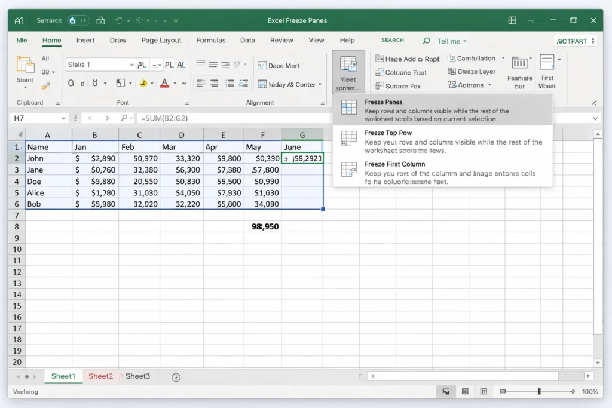
Task: Click the Feamate bur ribbon icon
Action: pos(519,63)
